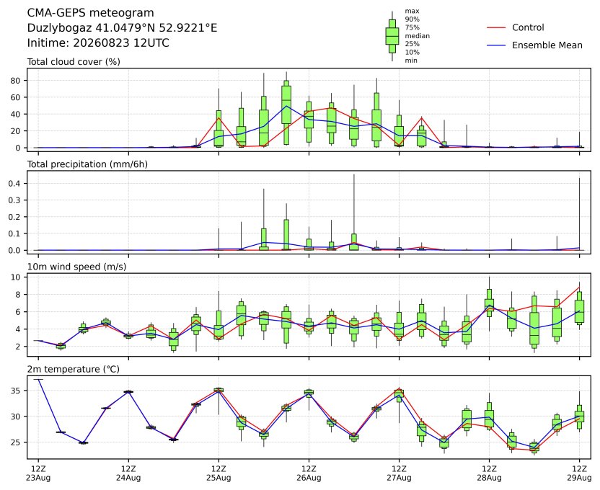Click 'Initime: 20260823 12UTC' text
The image size is (600, 490).
pyautogui.click(x=98, y=43)
